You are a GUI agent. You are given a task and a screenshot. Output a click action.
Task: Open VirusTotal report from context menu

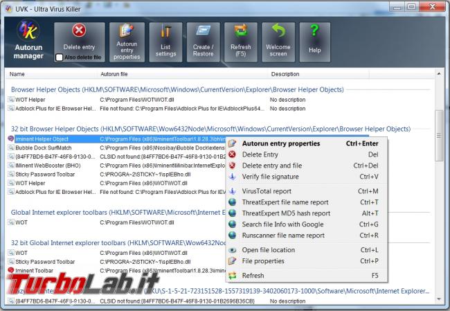(306, 191)
